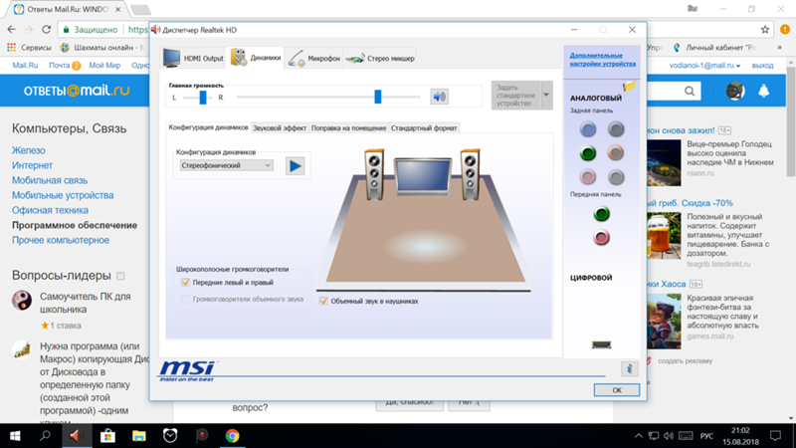Viewport: 796px width, 448px height.
Task: Toggle Объемный звук в наушниках checkbox
Action: [x=323, y=302]
